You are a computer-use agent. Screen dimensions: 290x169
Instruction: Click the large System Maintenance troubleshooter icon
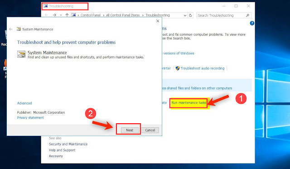[21, 54]
